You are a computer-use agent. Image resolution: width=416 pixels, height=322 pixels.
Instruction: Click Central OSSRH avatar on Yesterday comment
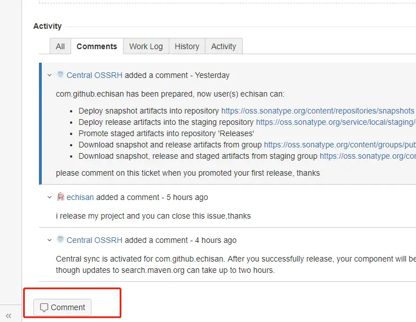click(60, 75)
